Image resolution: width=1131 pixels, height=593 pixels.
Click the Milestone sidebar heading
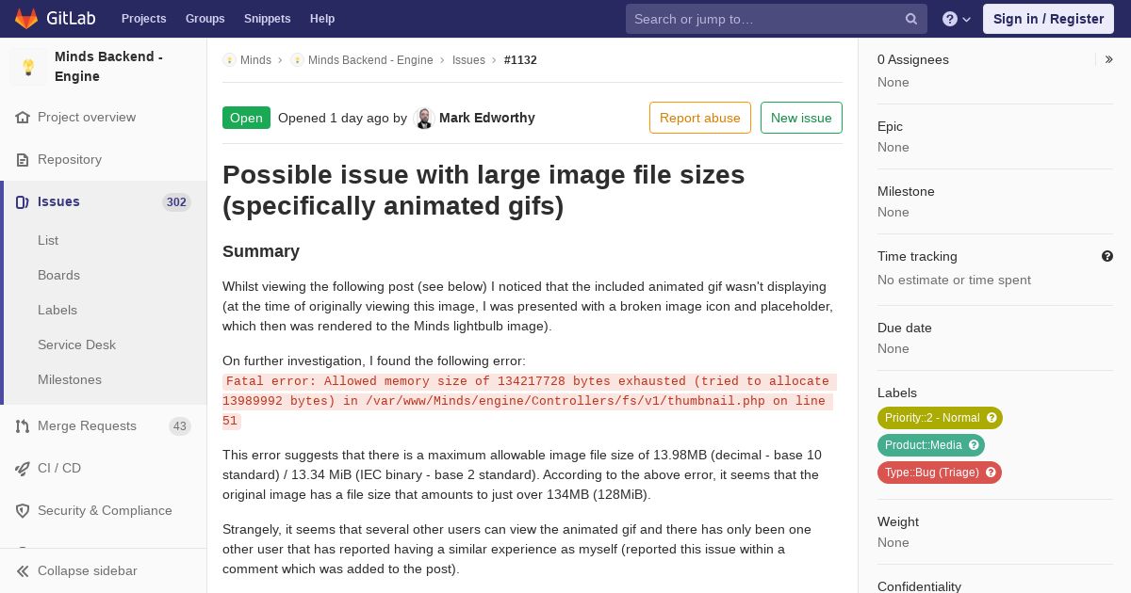906,191
